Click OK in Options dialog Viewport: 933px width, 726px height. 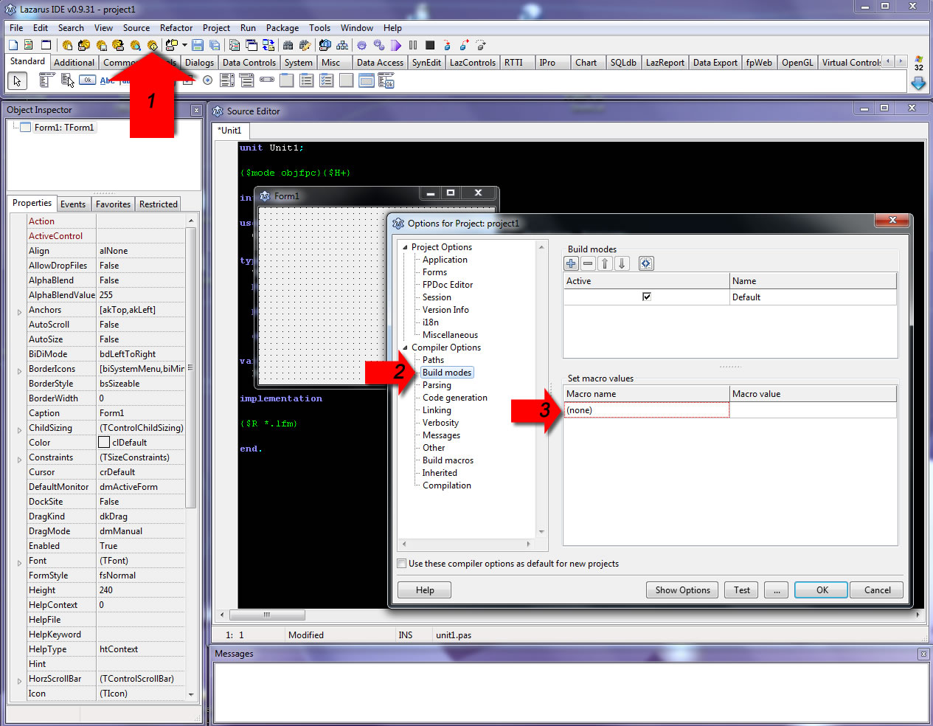[822, 590]
